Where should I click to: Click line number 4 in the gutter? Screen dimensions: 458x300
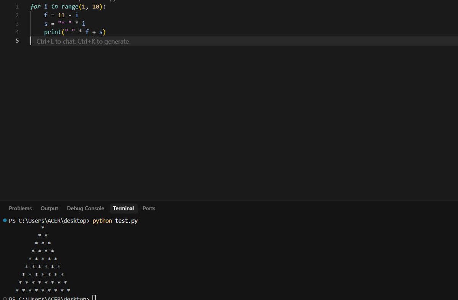tap(17, 32)
